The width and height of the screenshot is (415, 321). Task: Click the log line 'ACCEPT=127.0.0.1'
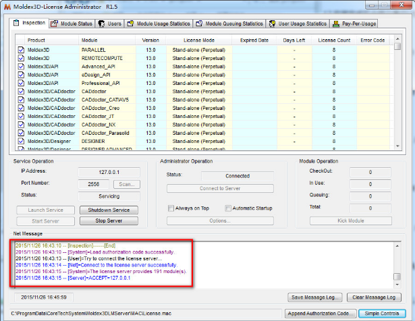[73, 278]
